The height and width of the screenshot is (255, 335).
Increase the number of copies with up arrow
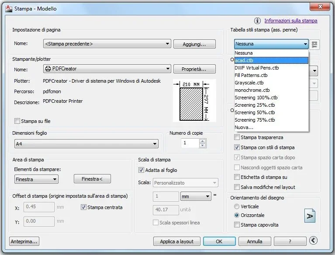coord(202,141)
